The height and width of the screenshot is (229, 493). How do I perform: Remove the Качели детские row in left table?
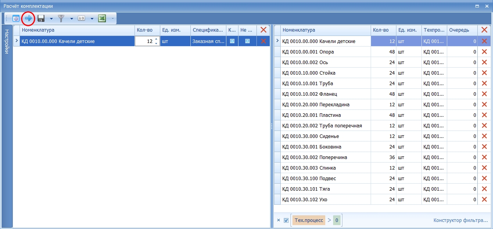(x=263, y=41)
